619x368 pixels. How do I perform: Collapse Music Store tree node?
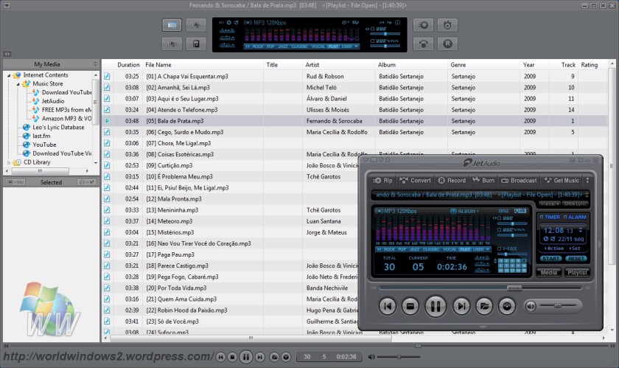coord(18,84)
